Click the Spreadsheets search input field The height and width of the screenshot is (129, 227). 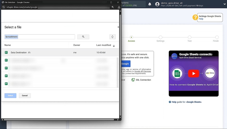click(x=40, y=37)
